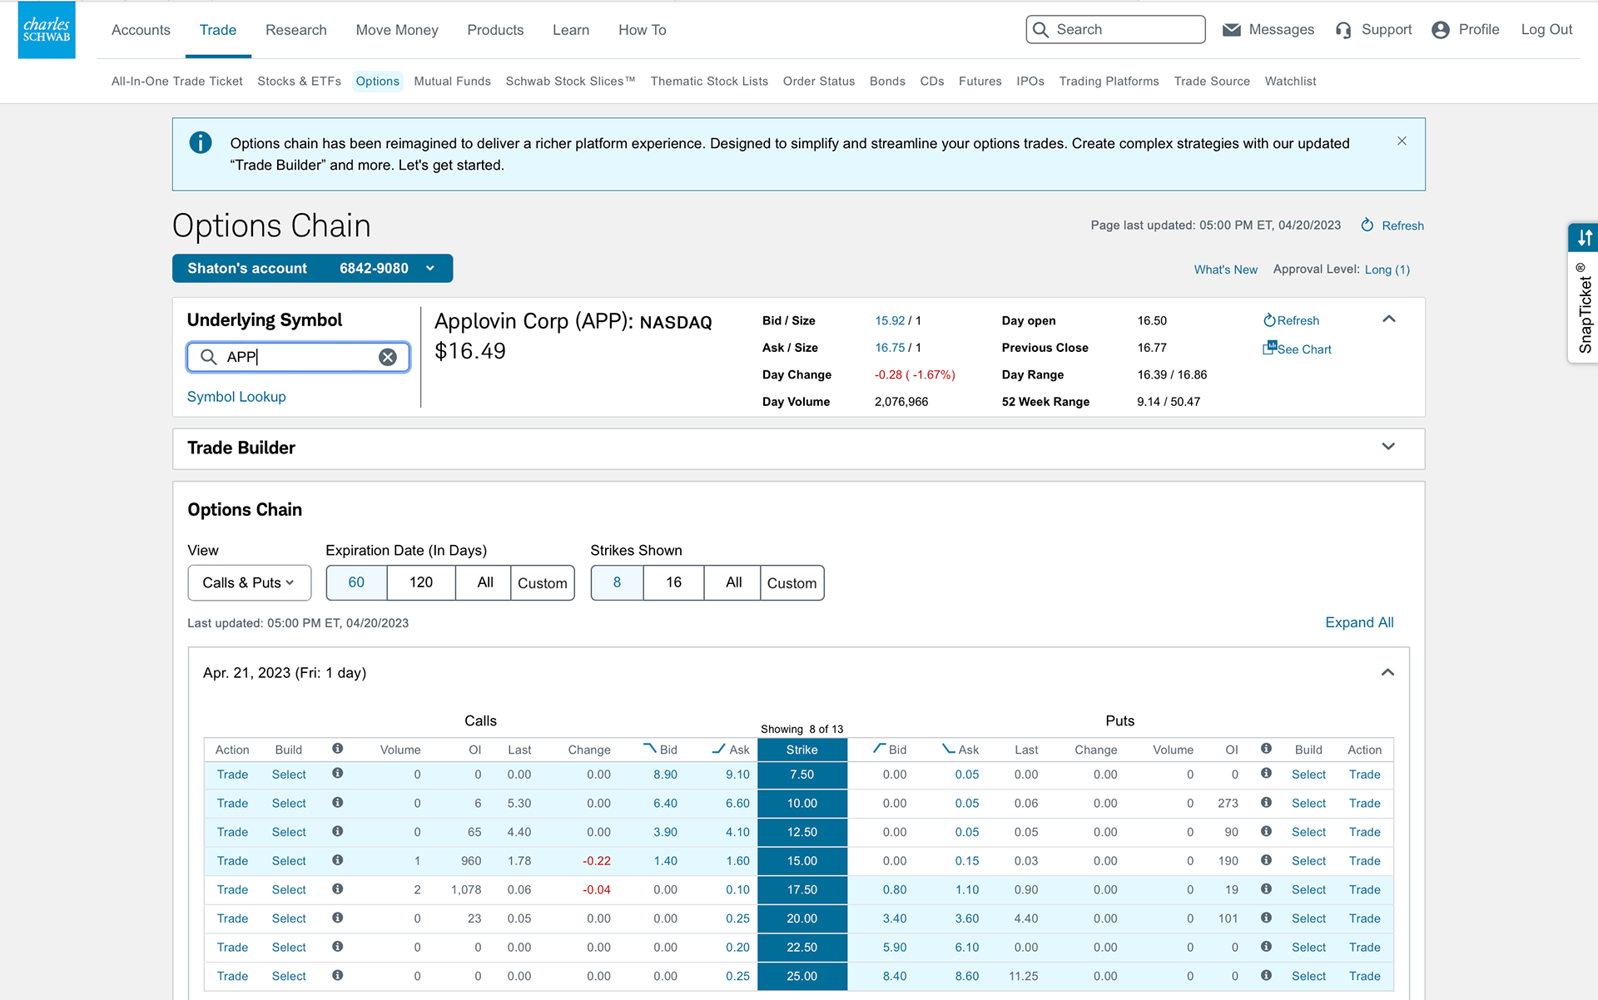Open the All-In-One Trade Ticket tab

click(x=177, y=81)
